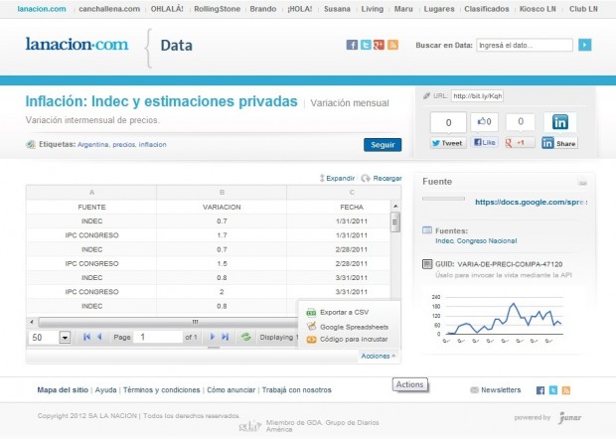Click the Tweet button
616x439 pixels.
click(x=448, y=143)
